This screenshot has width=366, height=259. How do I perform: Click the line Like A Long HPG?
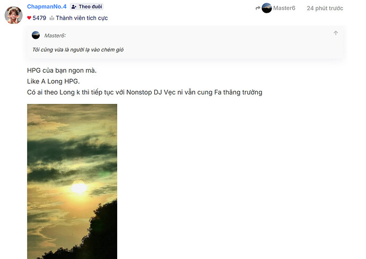54,81
